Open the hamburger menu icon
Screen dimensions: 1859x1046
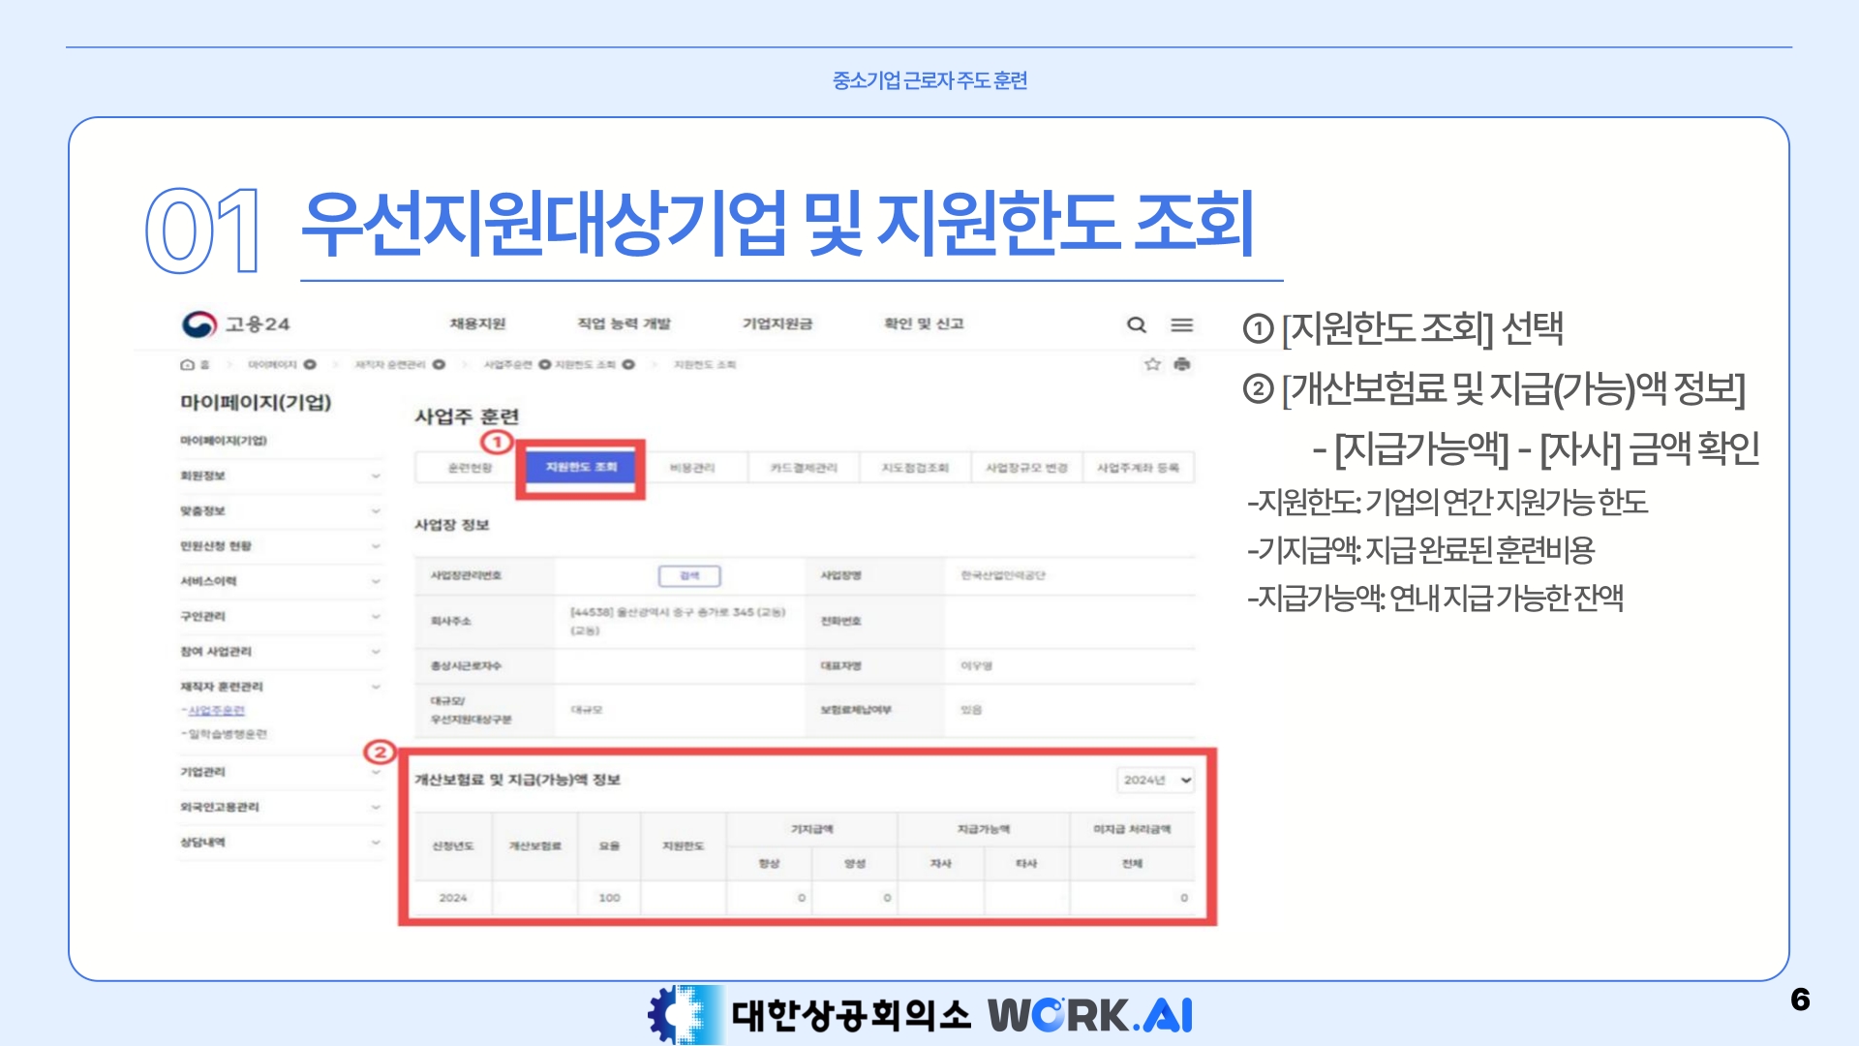tap(1181, 324)
